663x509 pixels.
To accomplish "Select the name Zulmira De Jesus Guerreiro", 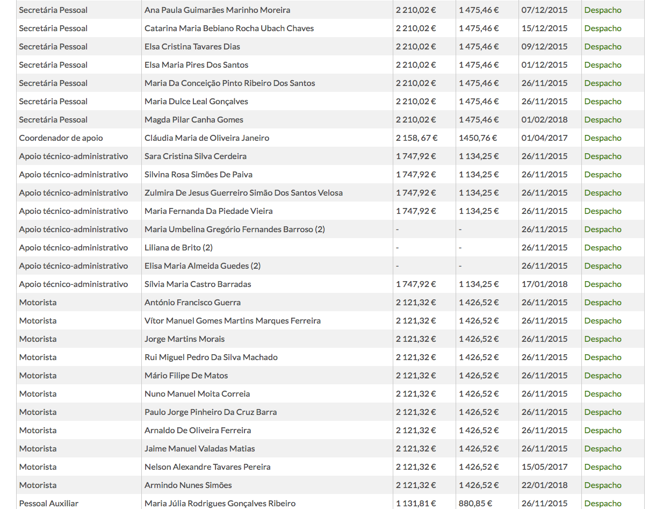I will [243, 193].
